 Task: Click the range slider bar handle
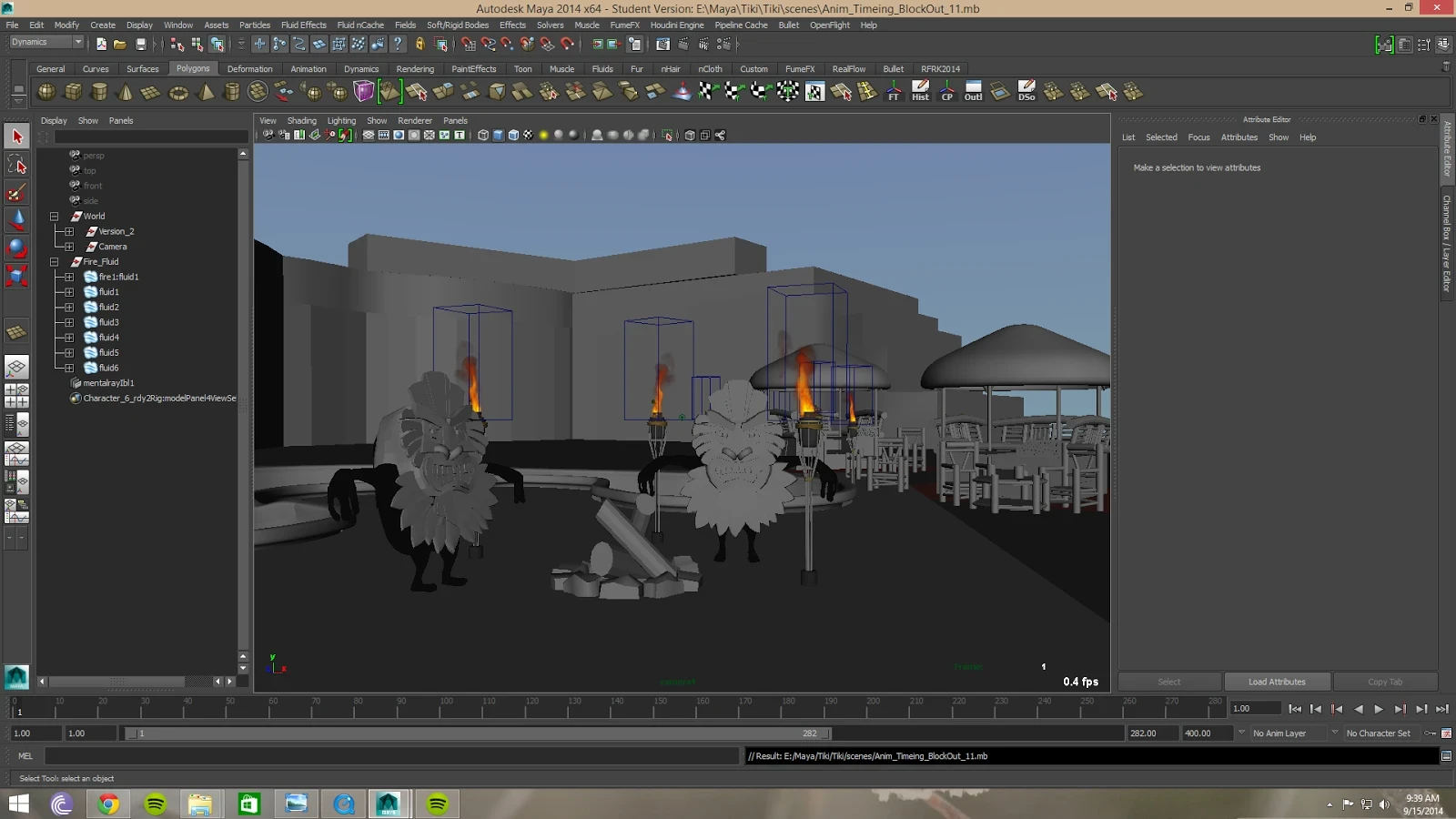[x=478, y=733]
